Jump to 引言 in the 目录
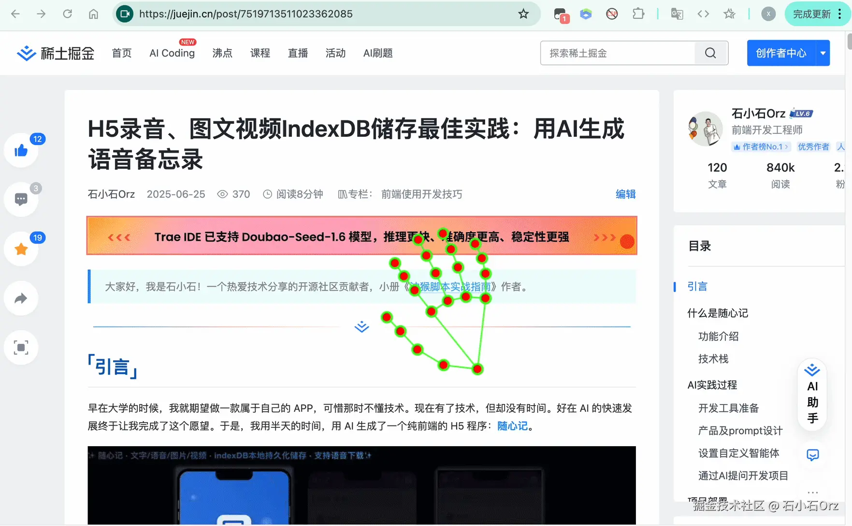The height and width of the screenshot is (526, 852). [x=697, y=287]
